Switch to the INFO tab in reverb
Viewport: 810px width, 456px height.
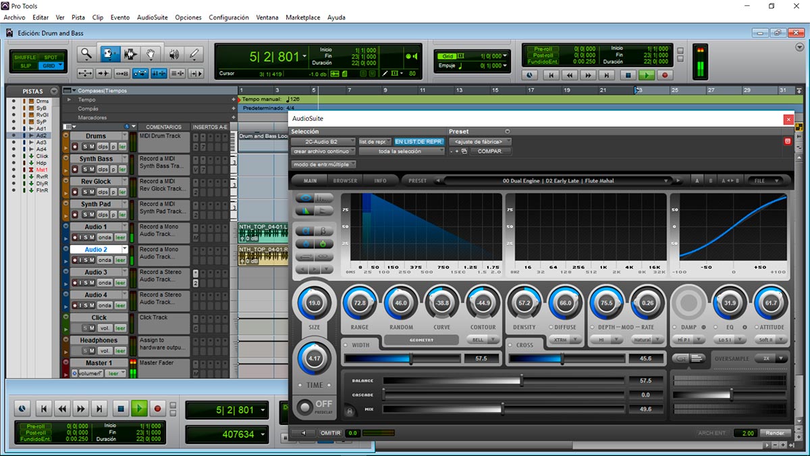(380, 181)
